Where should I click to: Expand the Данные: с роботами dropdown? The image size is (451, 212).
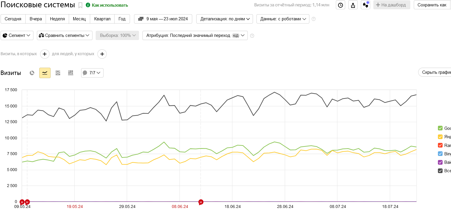pos(283,19)
